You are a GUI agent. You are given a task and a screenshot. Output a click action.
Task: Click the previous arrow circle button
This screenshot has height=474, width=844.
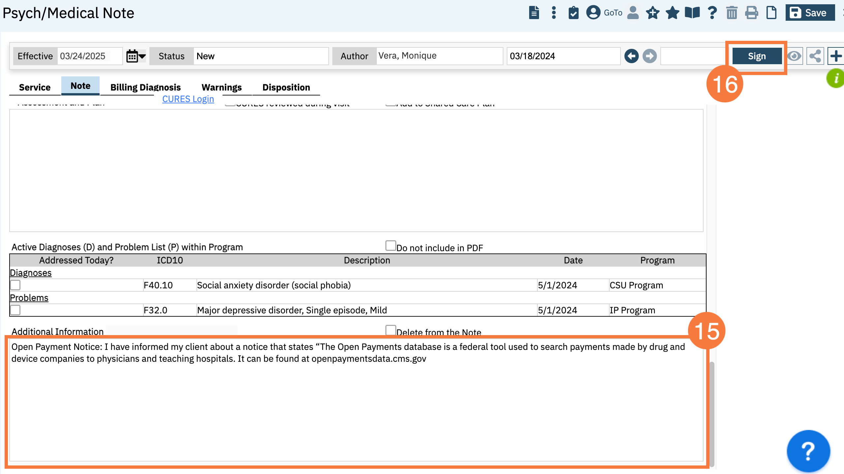pos(631,56)
